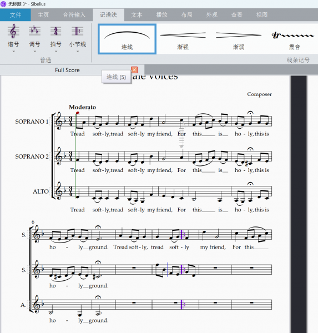Open the 文件 menu tab
Viewport: 318px width, 333px height.
16,15
